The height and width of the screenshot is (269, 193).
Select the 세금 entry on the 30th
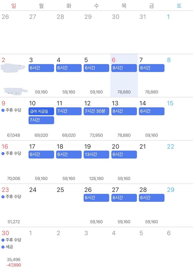pyautogui.click(x=9, y=247)
